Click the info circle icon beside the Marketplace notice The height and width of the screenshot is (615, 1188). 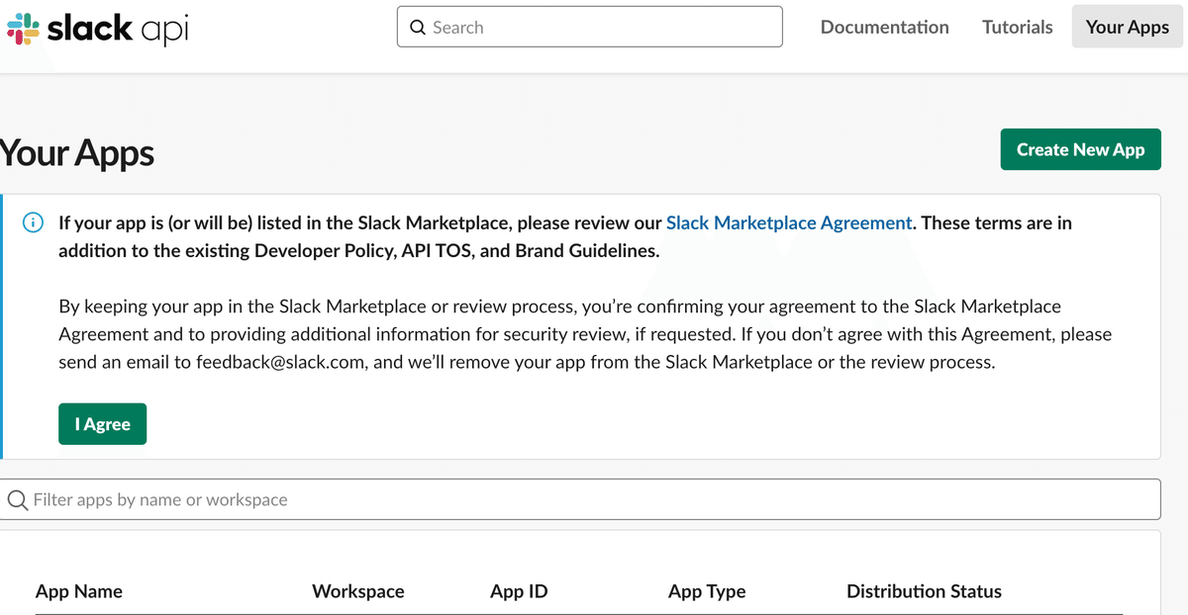pos(33,222)
